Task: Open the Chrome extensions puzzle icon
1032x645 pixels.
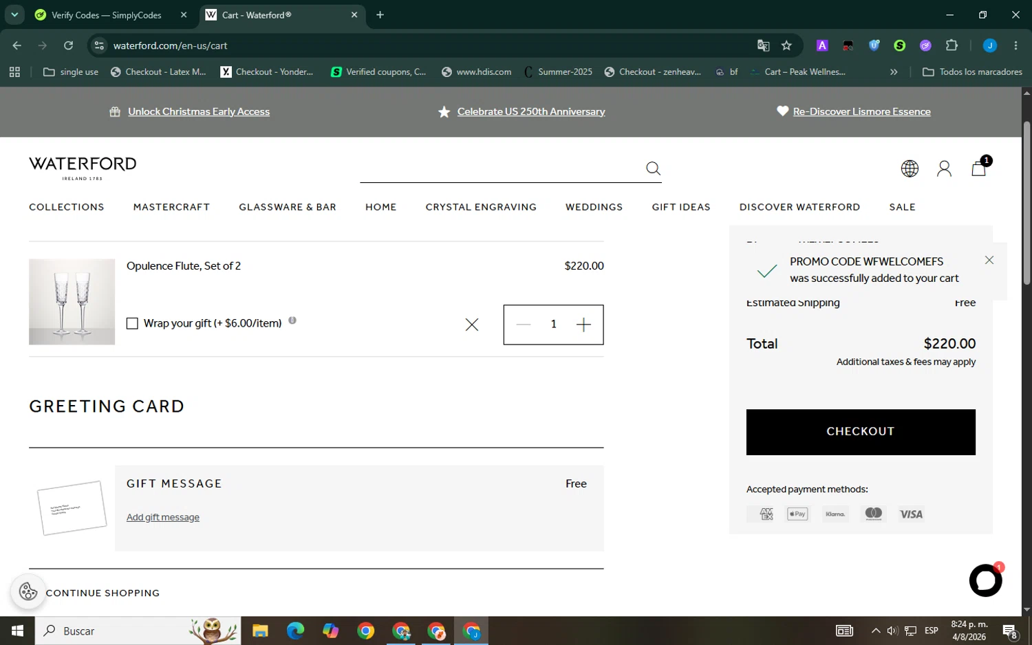Action: [x=952, y=45]
